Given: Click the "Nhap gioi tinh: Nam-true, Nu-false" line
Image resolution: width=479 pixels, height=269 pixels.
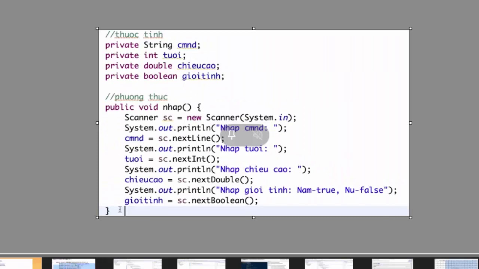Looking at the screenshot, I should pos(261,190).
